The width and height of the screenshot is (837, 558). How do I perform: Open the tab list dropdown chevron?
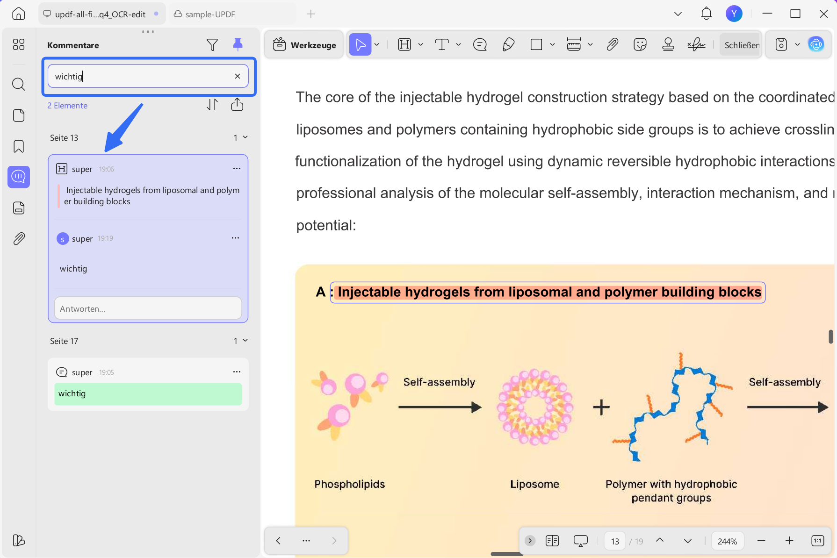tap(678, 14)
